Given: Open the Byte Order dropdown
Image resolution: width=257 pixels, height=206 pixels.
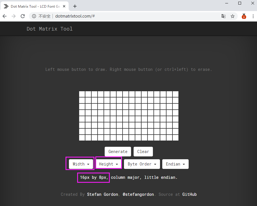Looking at the screenshot, I should 142,164.
